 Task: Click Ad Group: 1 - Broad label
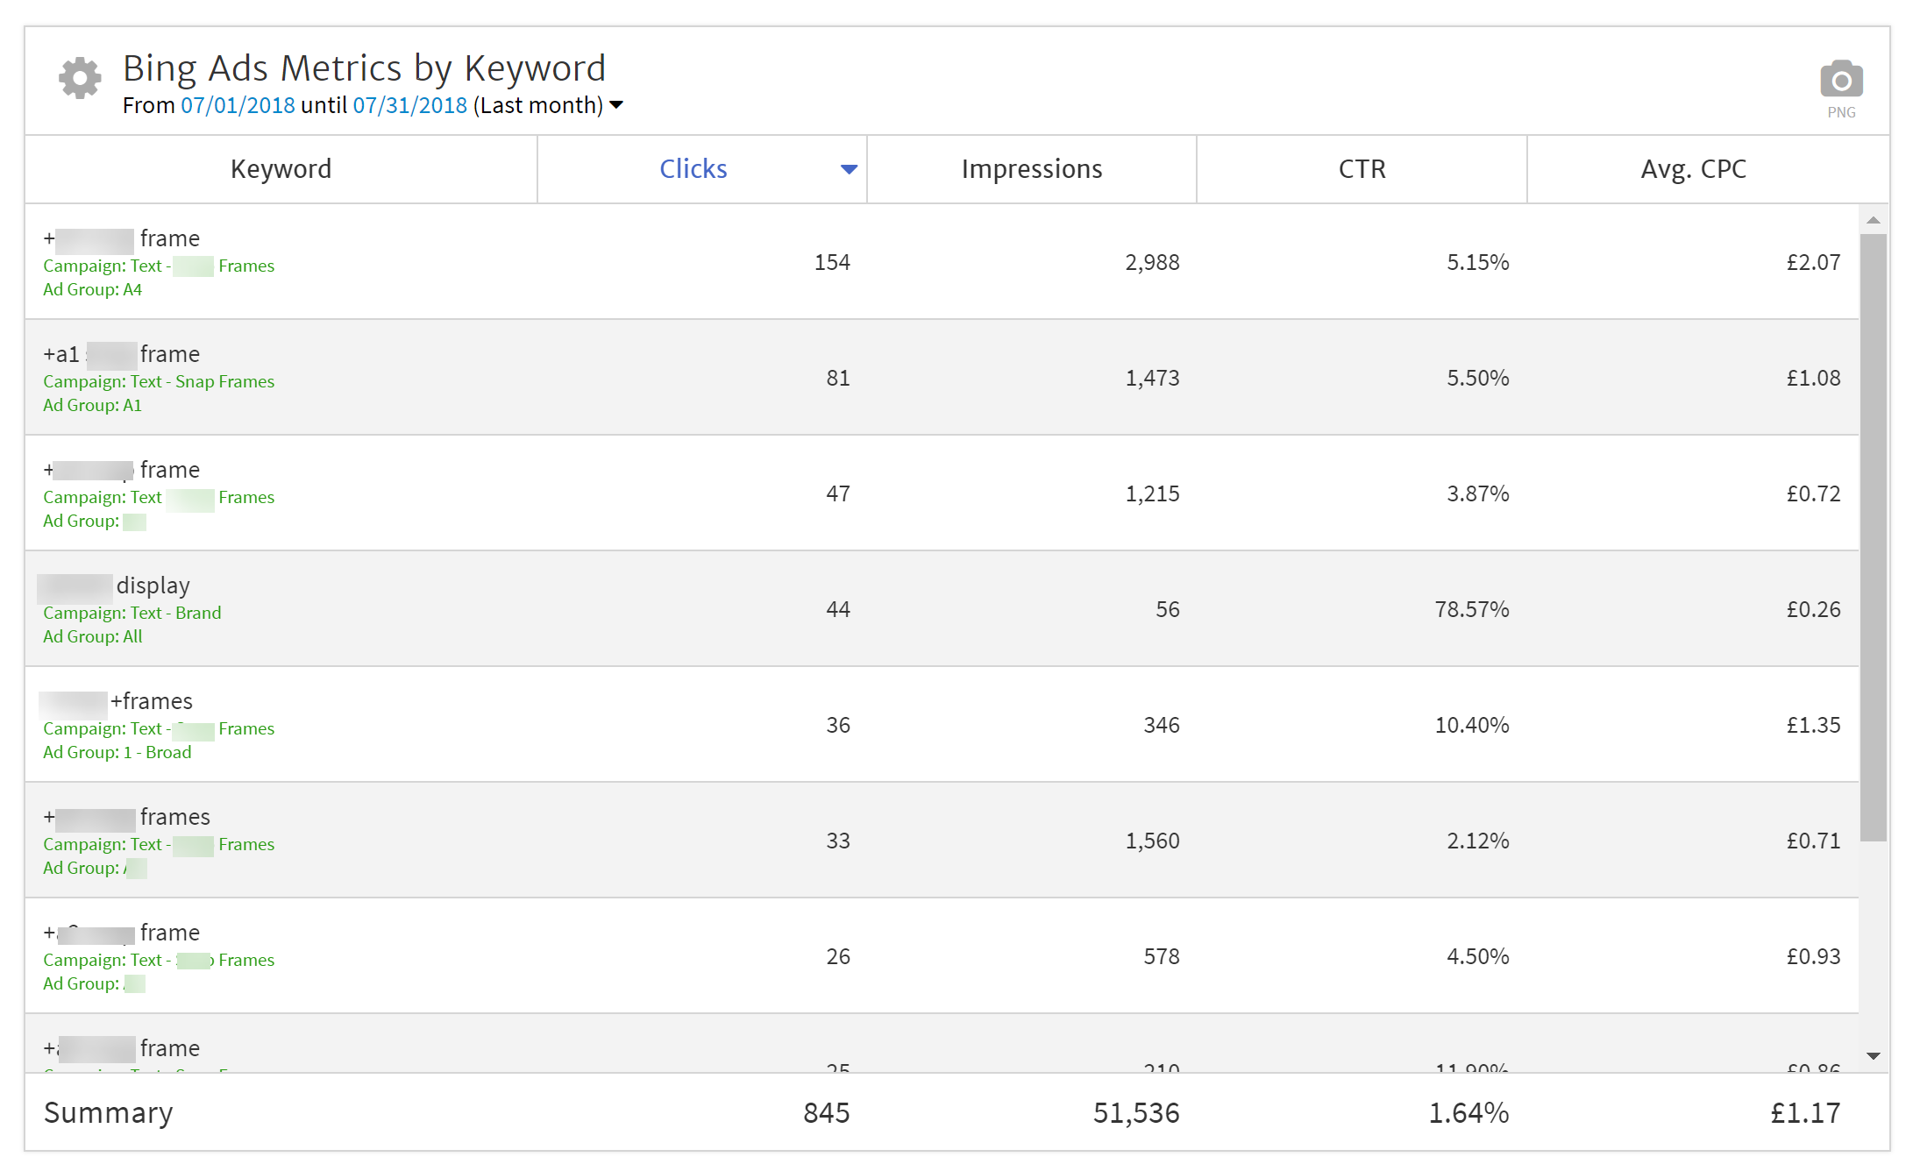pos(117,752)
